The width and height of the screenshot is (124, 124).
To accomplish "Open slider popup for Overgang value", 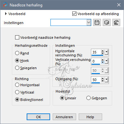I will pyautogui.click(x=106, y=80).
